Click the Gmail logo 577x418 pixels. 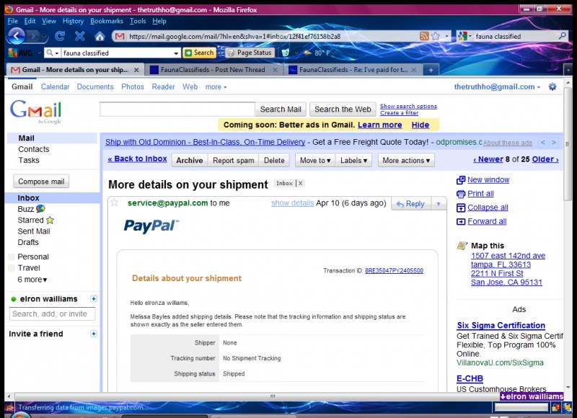(x=35, y=112)
